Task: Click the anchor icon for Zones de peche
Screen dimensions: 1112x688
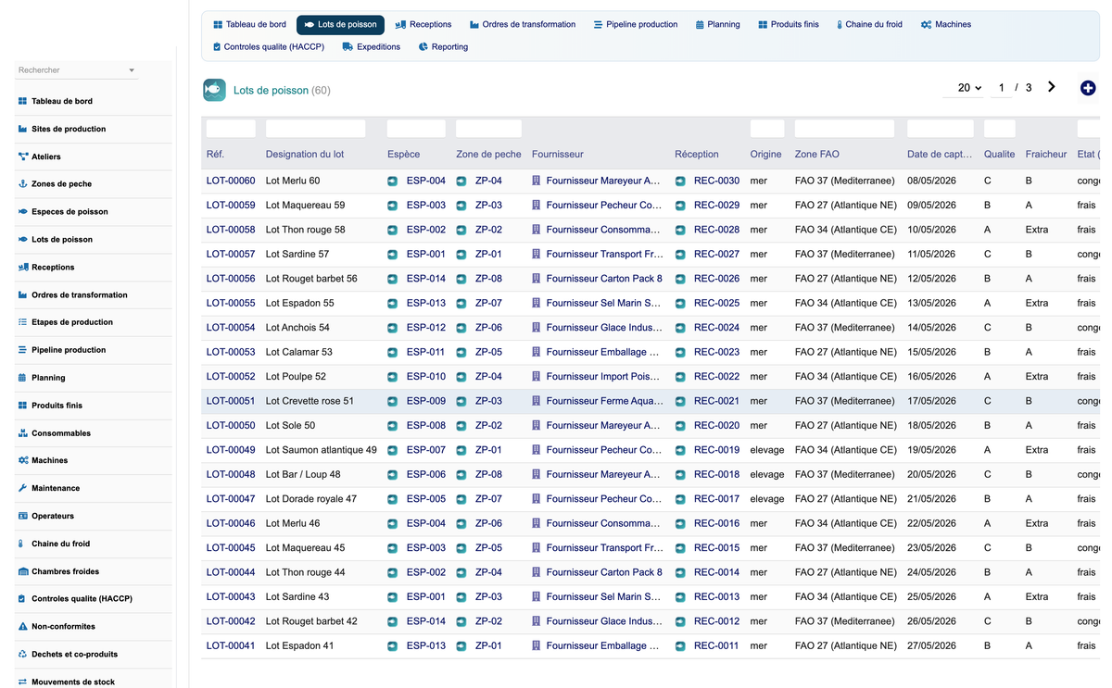Action: pyautogui.click(x=23, y=184)
